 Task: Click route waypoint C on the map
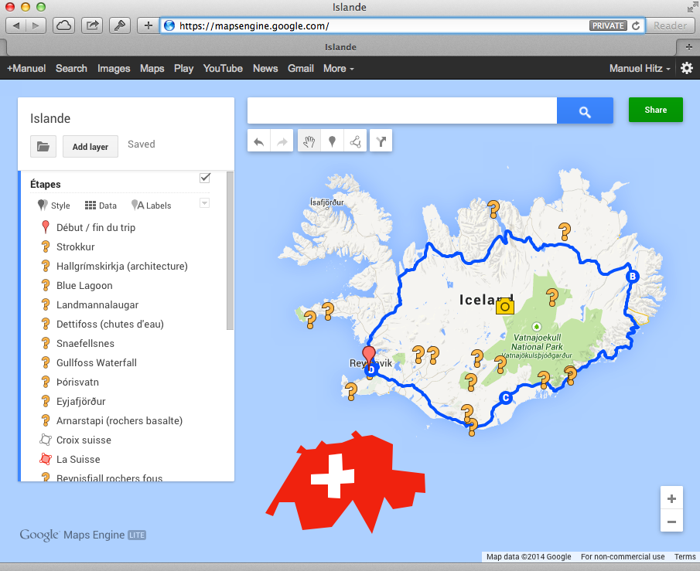(x=505, y=397)
